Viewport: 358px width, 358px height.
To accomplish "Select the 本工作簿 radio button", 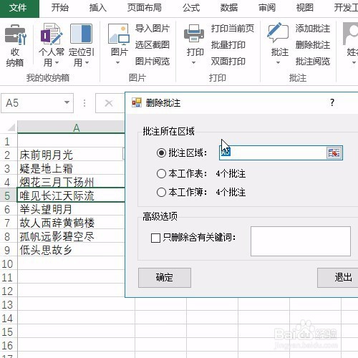I will [x=161, y=192].
